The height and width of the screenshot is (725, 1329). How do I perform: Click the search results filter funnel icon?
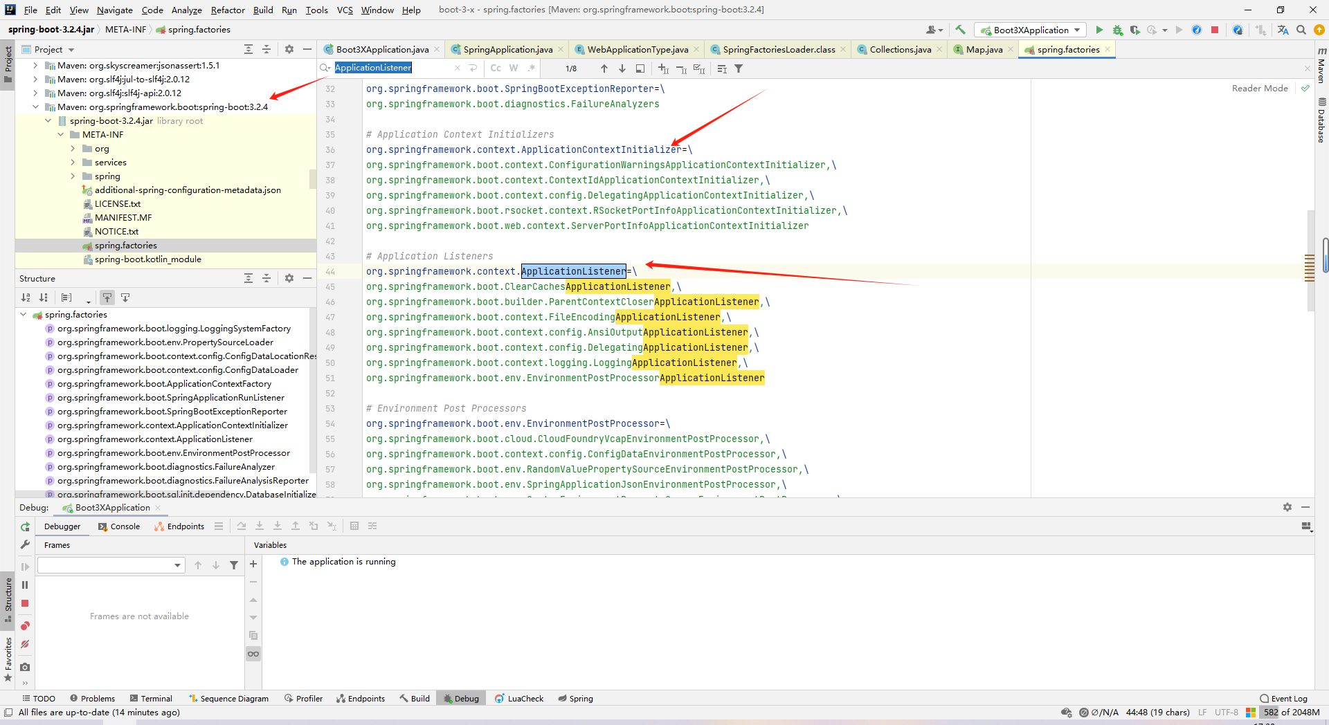coord(739,68)
